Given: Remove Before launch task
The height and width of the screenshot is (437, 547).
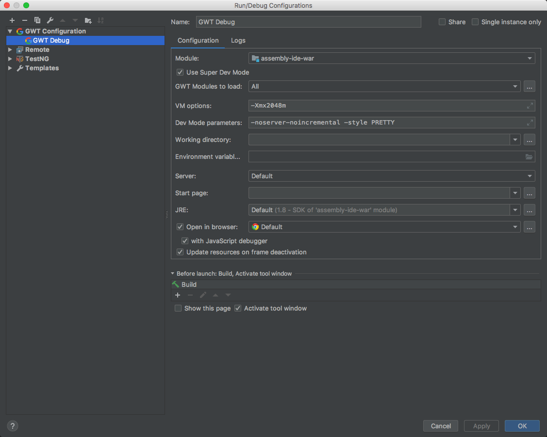Looking at the screenshot, I should (190, 295).
